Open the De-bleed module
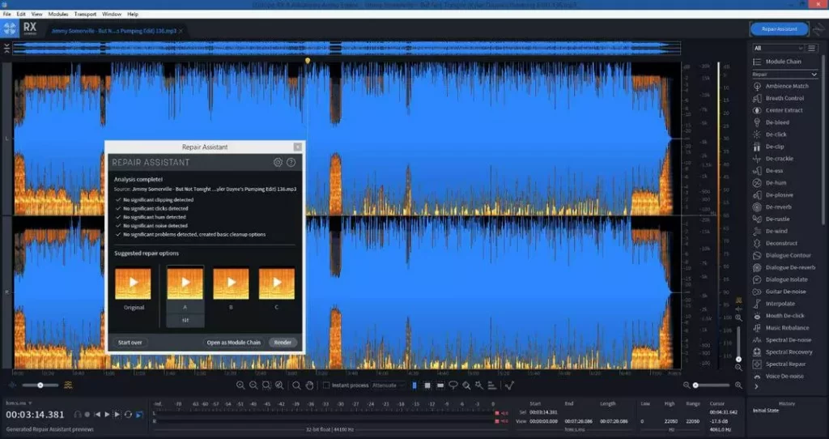 click(771, 122)
